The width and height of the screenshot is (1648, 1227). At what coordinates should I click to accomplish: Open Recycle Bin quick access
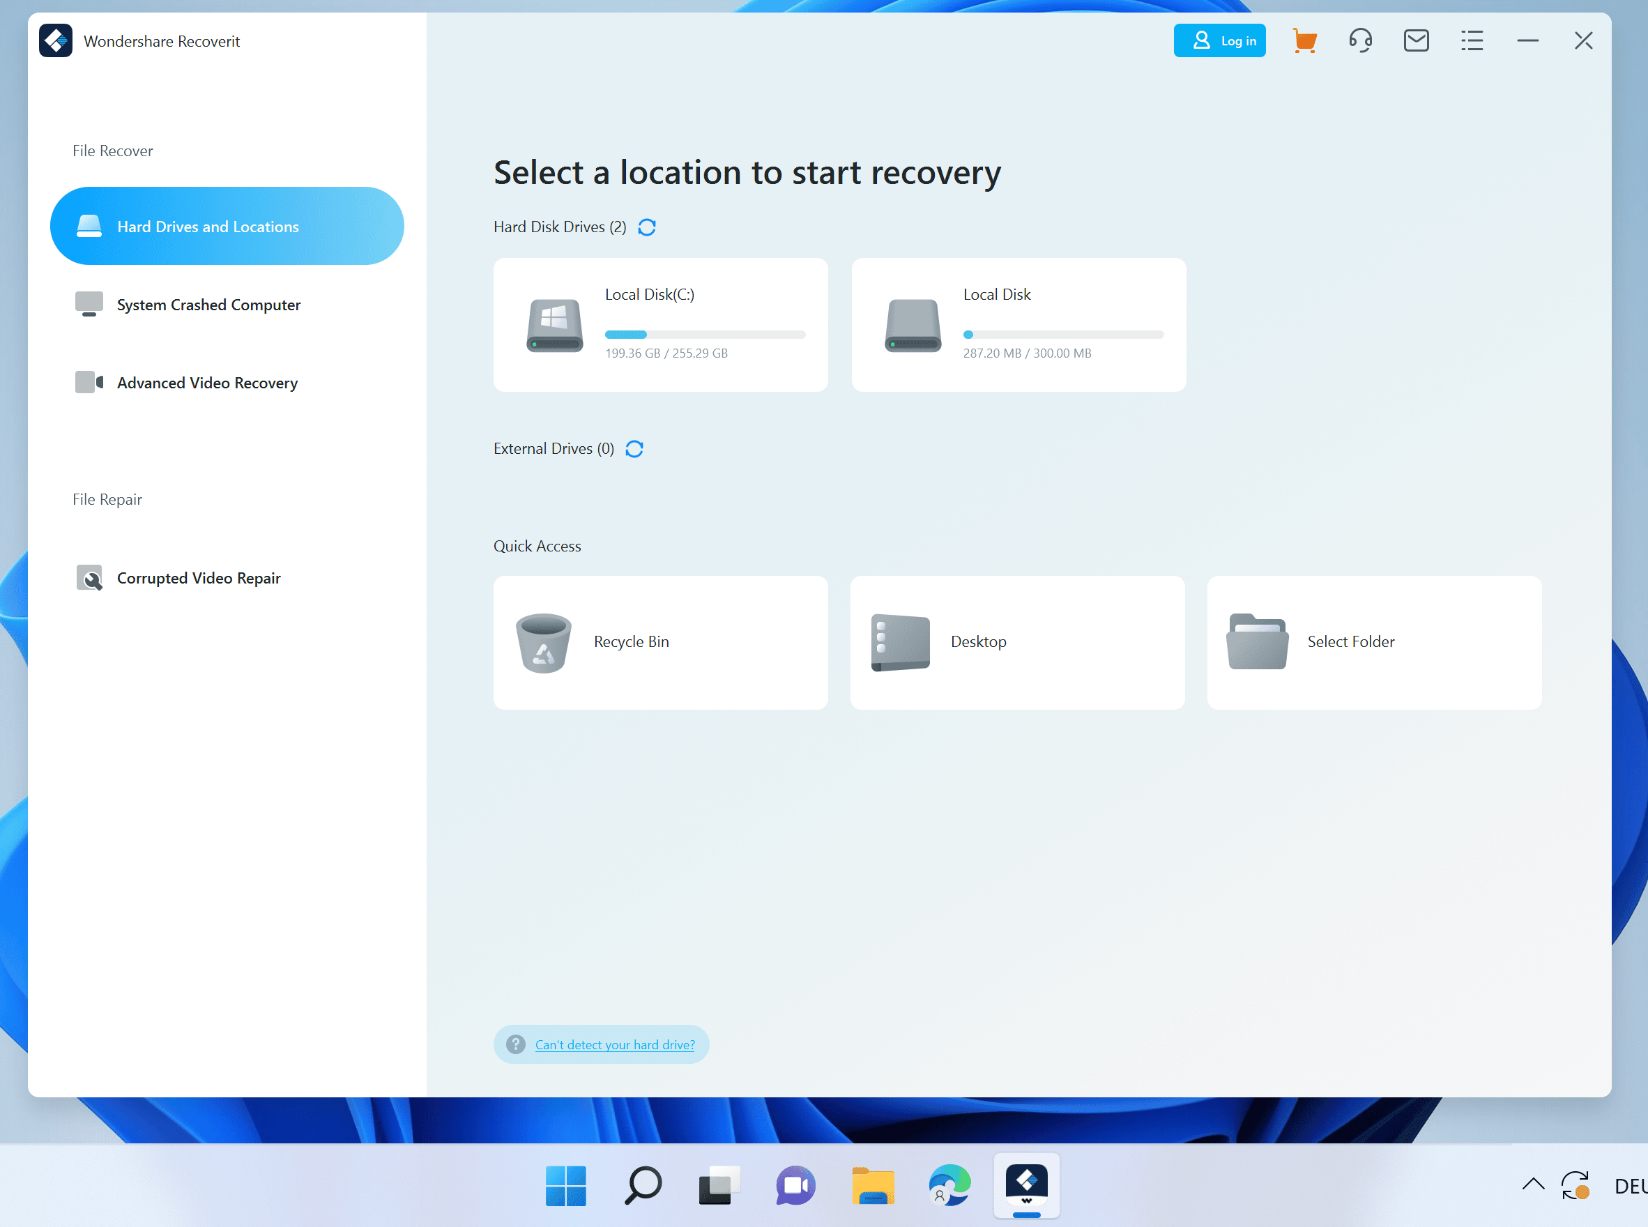point(659,641)
